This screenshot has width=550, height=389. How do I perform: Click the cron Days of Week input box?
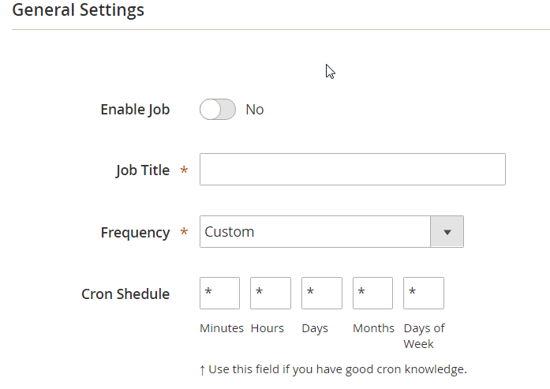pyautogui.click(x=423, y=293)
